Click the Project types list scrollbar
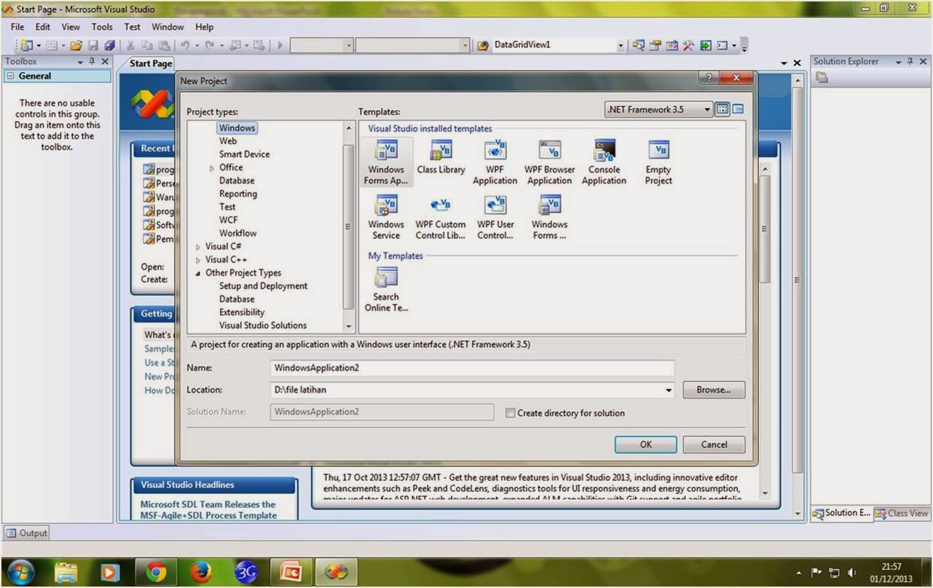933x588 pixels. [x=348, y=227]
